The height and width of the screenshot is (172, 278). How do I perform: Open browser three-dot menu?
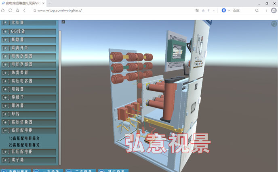click(x=266, y=10)
